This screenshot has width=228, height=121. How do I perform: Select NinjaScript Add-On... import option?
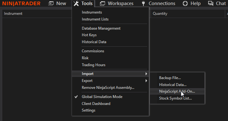coord(177,91)
